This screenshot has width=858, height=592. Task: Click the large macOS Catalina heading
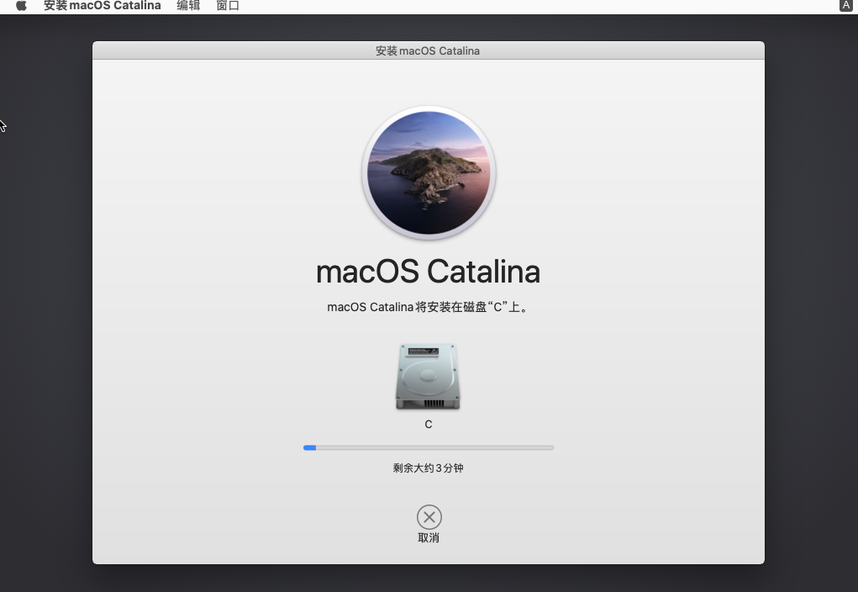(429, 272)
